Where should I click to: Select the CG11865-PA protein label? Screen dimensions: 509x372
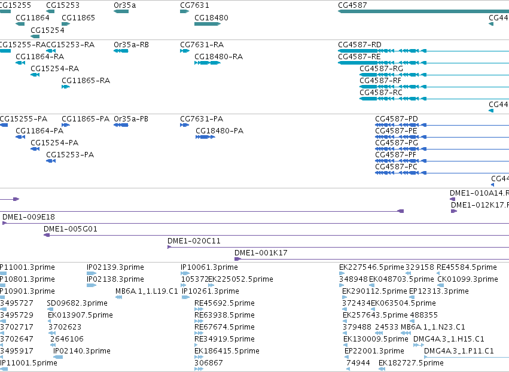click(x=86, y=119)
